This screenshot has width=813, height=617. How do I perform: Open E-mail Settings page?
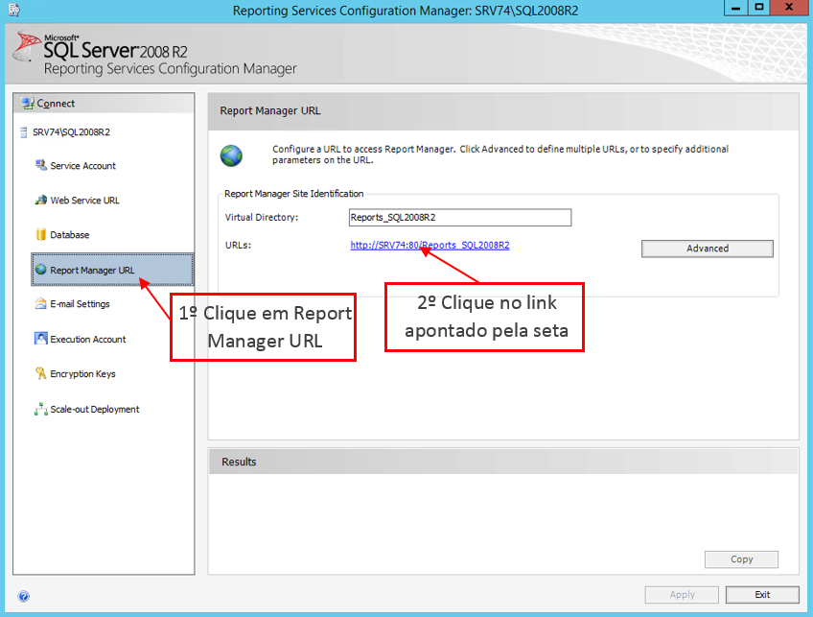[80, 304]
